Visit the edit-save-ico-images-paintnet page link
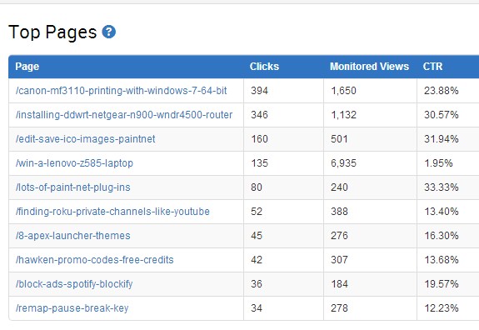Viewport: 479px width, 330px height. tap(86, 139)
